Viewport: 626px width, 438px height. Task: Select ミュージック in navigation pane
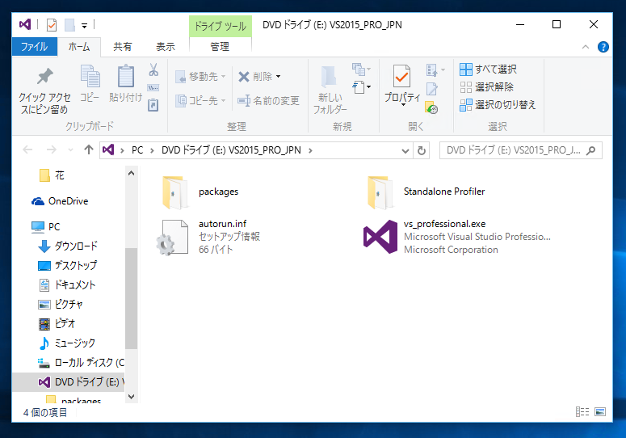[67, 343]
